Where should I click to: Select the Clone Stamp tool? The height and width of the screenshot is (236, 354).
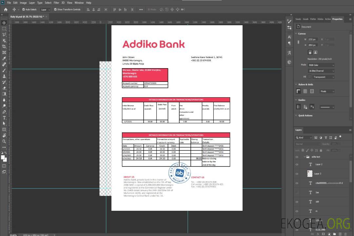[4, 76]
